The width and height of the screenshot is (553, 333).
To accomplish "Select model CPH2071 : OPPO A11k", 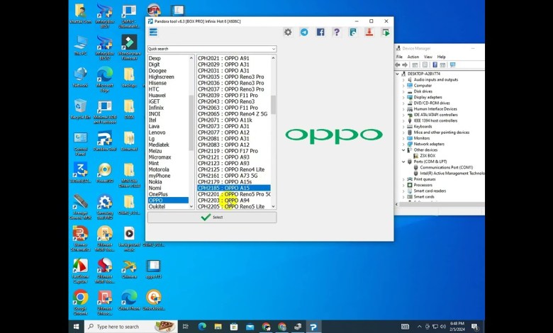I will pos(225,120).
